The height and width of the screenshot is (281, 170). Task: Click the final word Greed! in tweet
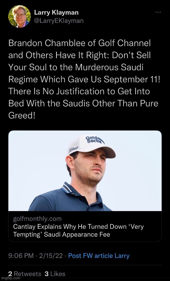[x=22, y=116]
